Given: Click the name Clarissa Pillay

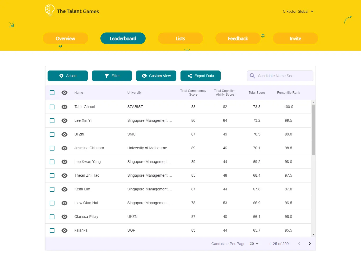Looking at the screenshot, I should click(86, 217).
